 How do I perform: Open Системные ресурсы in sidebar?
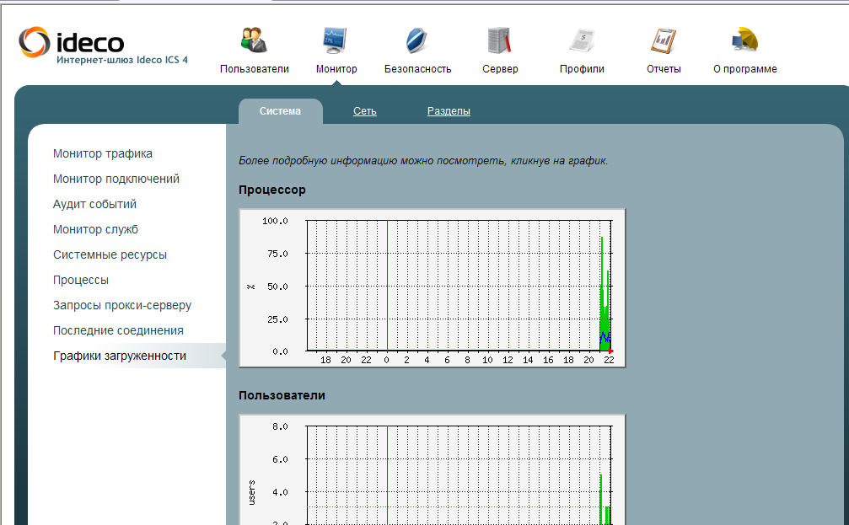click(x=110, y=254)
